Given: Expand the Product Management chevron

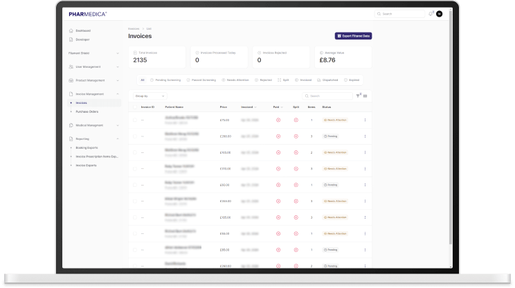Looking at the screenshot, I should [118, 80].
